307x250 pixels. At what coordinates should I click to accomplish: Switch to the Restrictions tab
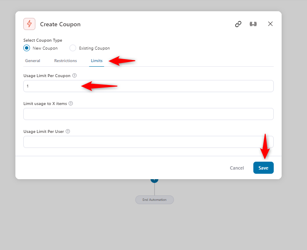[65, 61]
